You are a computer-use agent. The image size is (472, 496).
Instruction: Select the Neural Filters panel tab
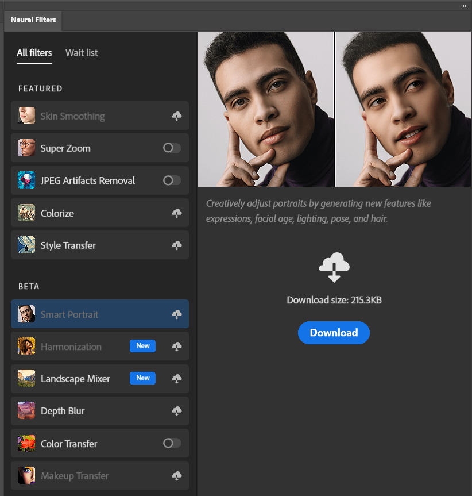33,20
